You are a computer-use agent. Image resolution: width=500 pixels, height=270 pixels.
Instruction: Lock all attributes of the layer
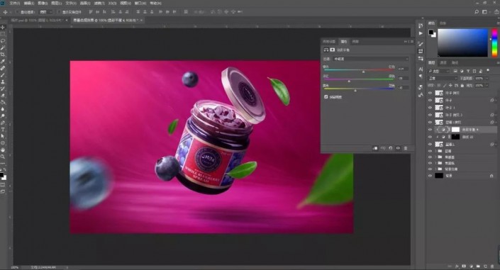[x=462, y=86]
